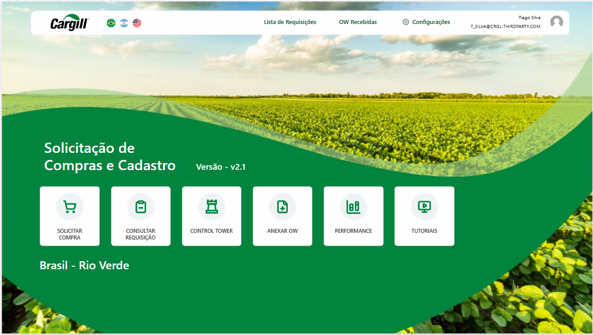Image resolution: width=593 pixels, height=335 pixels.
Task: Switch language using the Brazil flag
Action: click(111, 23)
